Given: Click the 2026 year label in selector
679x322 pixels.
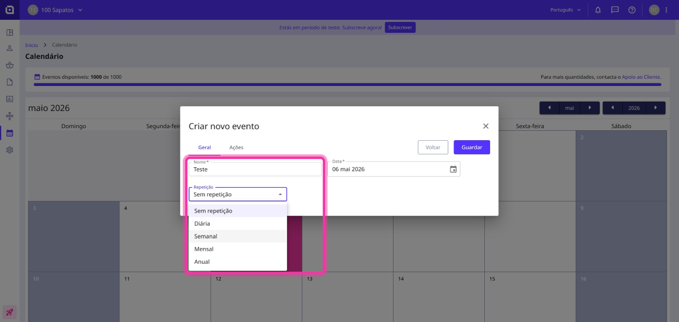Looking at the screenshot, I should (634, 108).
